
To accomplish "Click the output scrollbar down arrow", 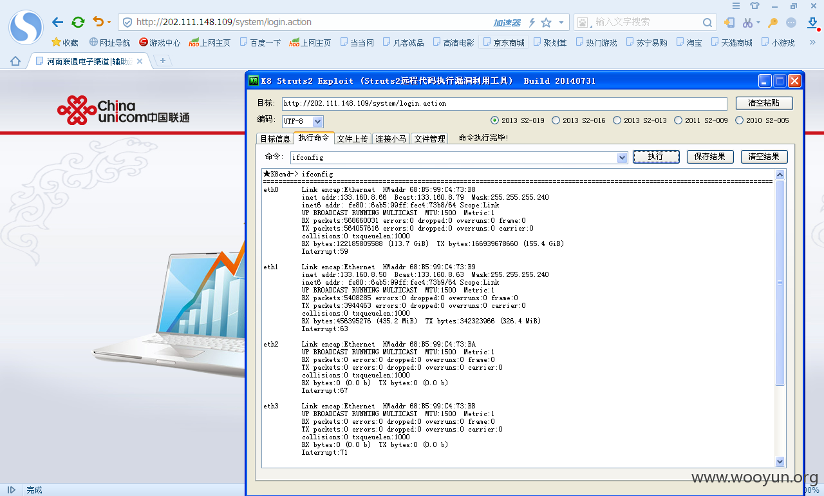I will (x=780, y=461).
